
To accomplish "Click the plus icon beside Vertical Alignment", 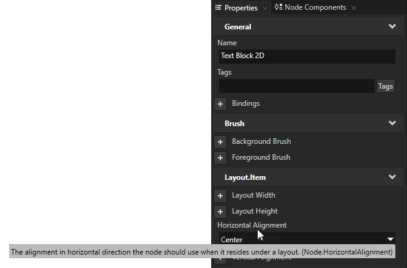I will [221, 259].
